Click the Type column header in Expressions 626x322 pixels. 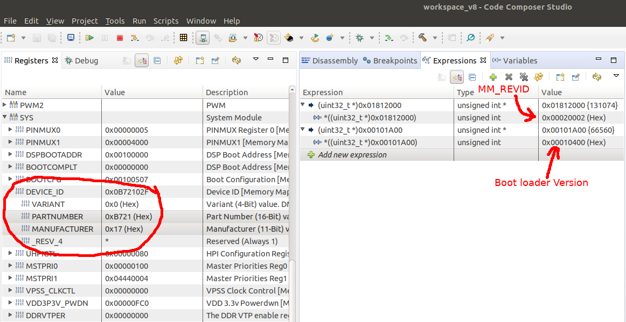point(496,92)
